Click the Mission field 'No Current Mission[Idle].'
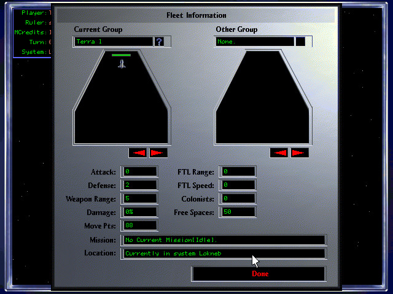Screen dimensions: 393x294 [x=224, y=240]
